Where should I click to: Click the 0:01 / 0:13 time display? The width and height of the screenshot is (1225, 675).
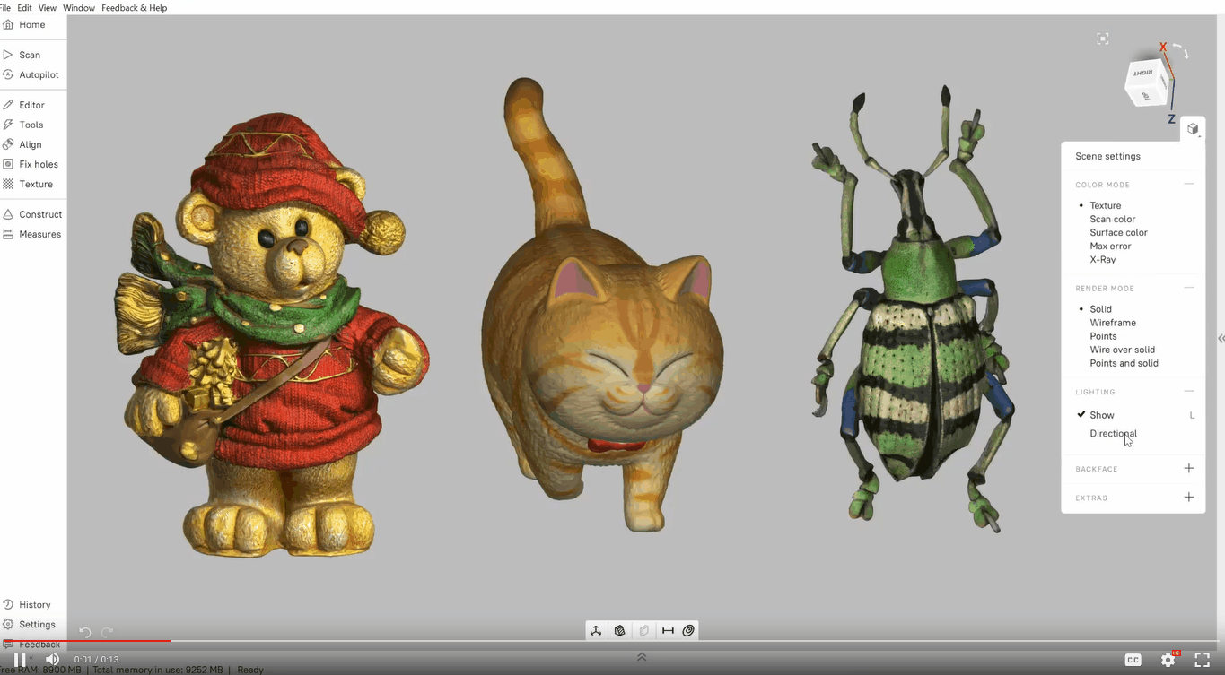[x=96, y=660]
